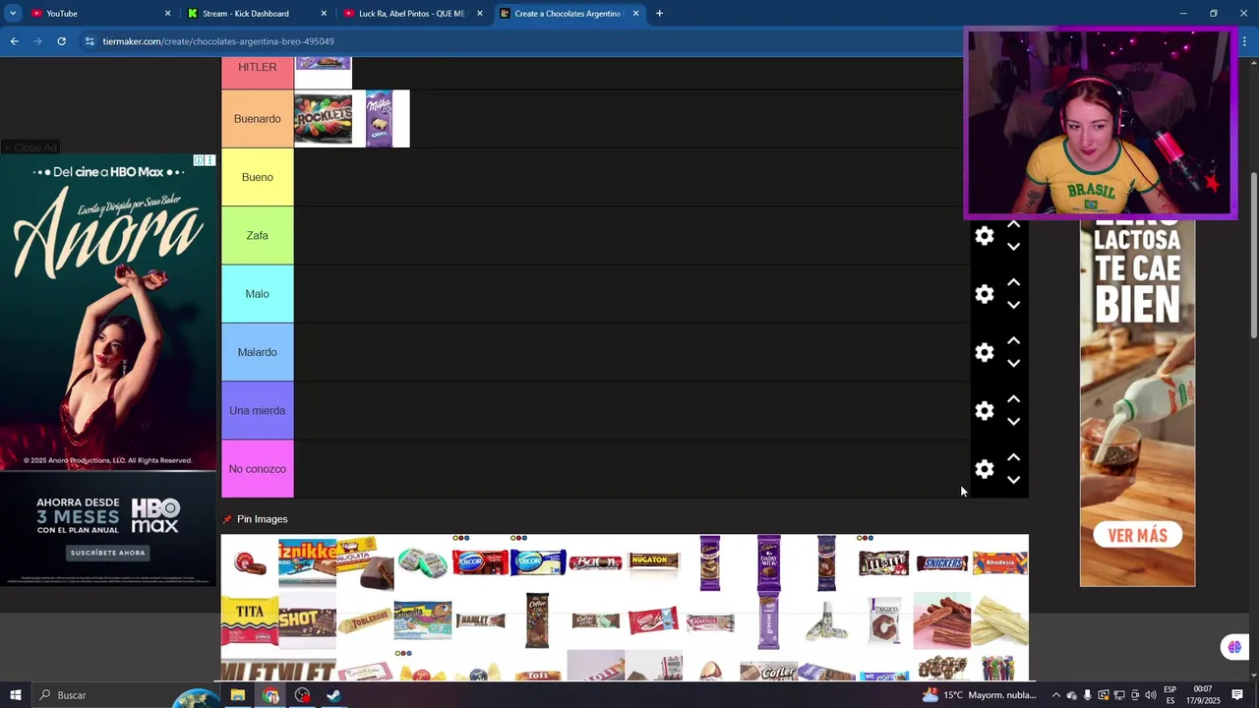Click the page vertical scrollbar
Screen dimensions: 1259x708
(x=1253, y=256)
